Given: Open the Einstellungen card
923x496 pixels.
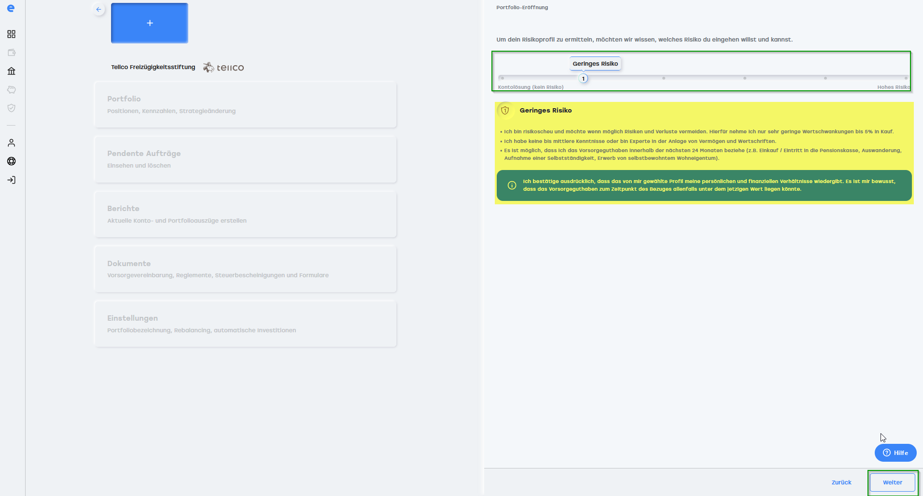Looking at the screenshot, I should (x=245, y=324).
